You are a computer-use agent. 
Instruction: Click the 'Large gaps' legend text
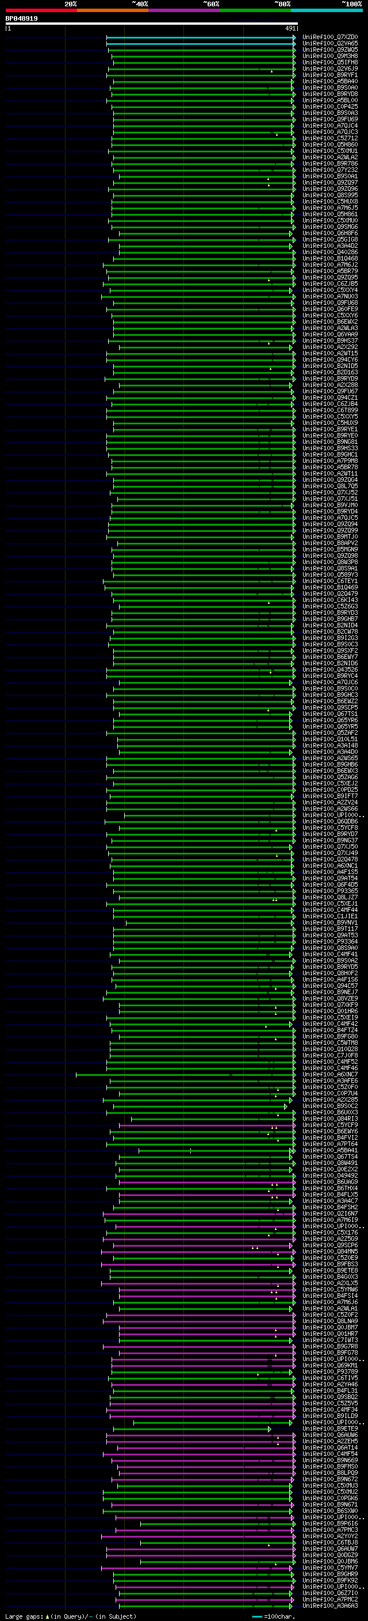(x=24, y=1616)
